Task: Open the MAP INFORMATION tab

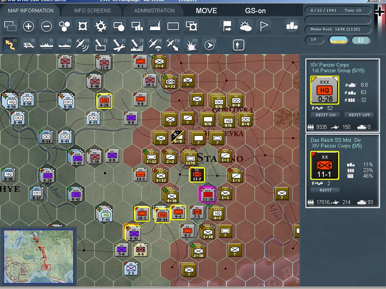Action: pos(31,11)
